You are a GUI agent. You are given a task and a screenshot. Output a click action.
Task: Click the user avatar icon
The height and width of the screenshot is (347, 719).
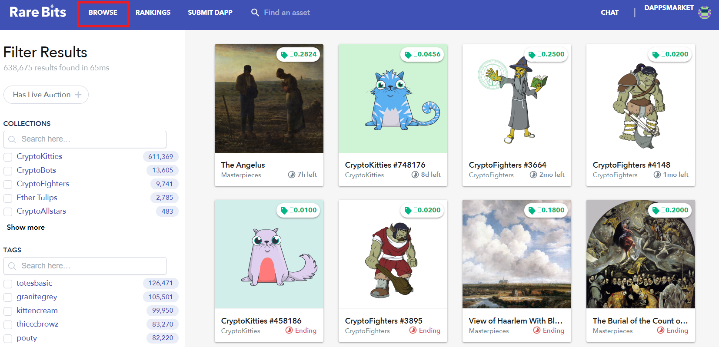click(705, 13)
